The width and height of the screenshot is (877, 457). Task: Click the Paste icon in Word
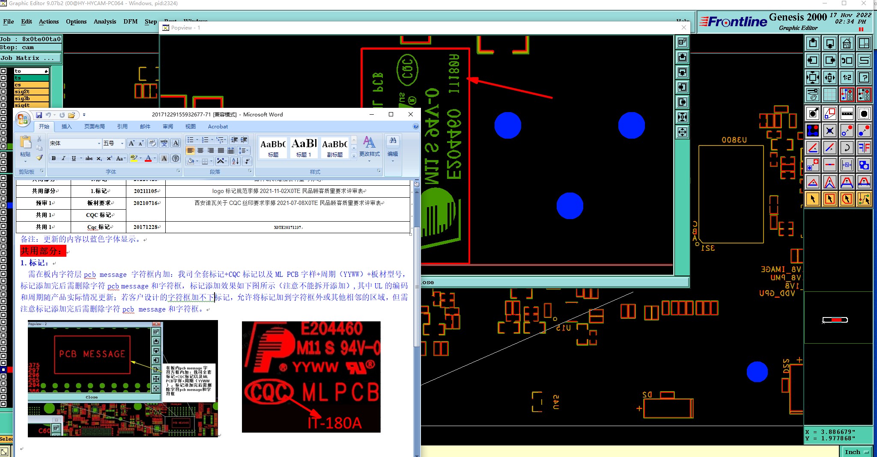pyautogui.click(x=25, y=142)
